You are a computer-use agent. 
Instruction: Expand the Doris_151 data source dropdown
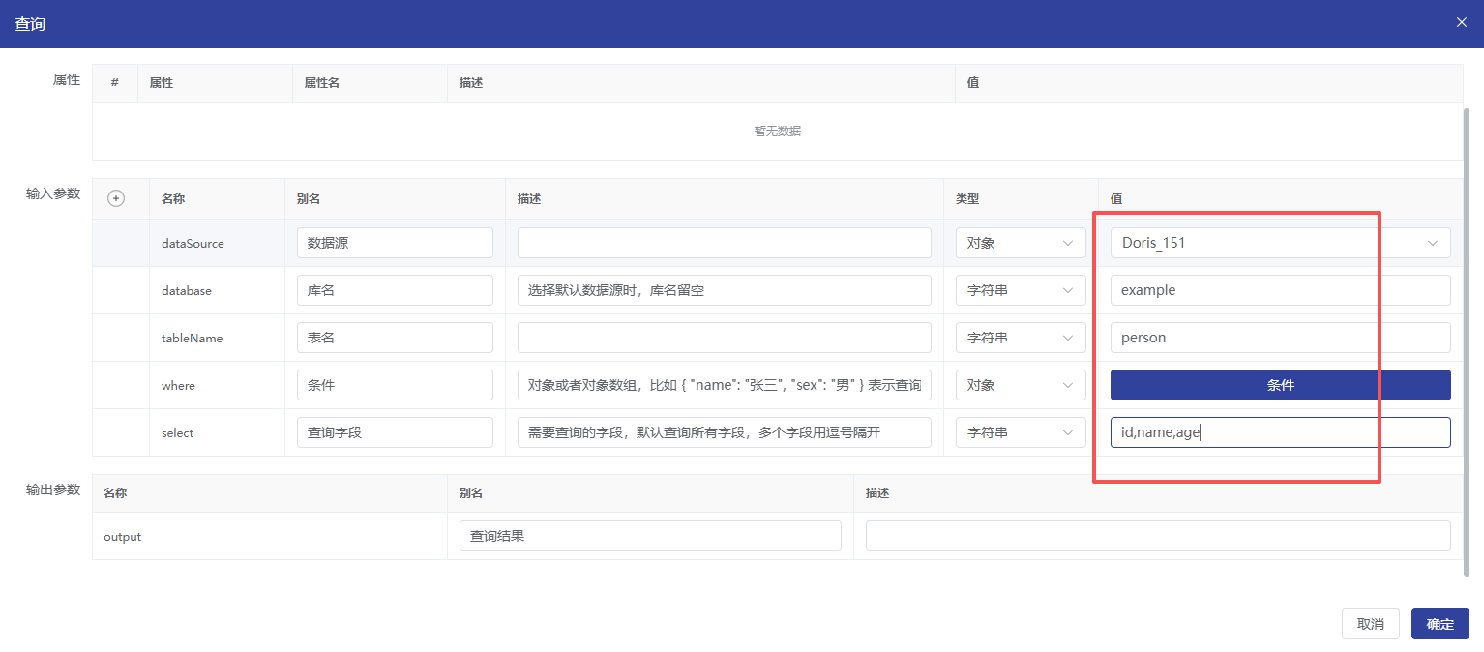[1279, 243]
